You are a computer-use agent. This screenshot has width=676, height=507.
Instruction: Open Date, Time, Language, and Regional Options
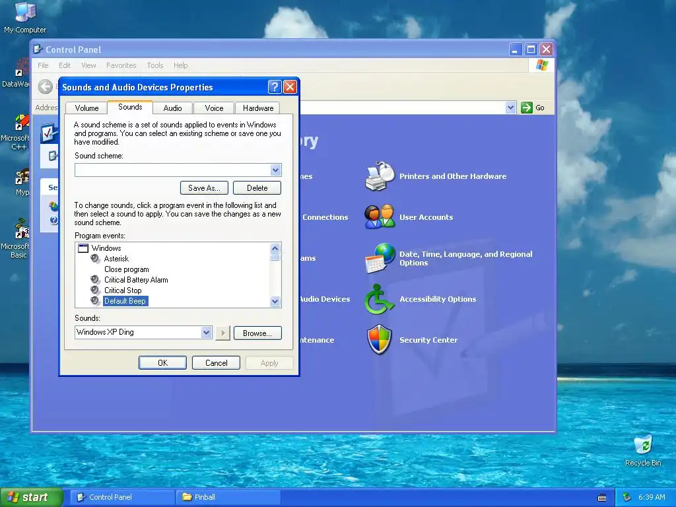tap(465, 258)
